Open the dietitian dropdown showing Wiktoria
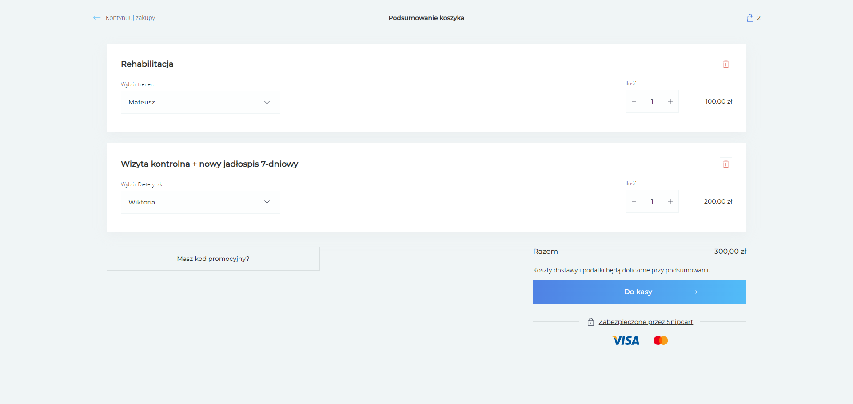 click(200, 202)
